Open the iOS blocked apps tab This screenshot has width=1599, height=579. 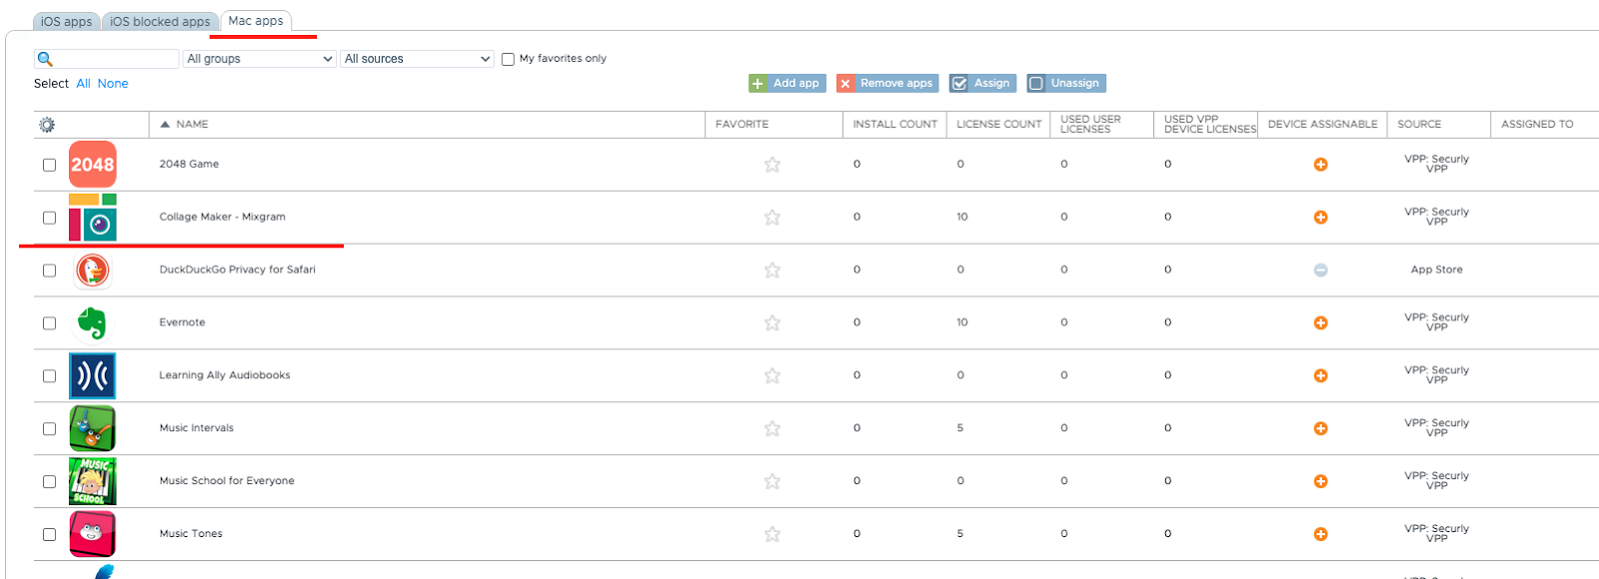[x=160, y=21]
